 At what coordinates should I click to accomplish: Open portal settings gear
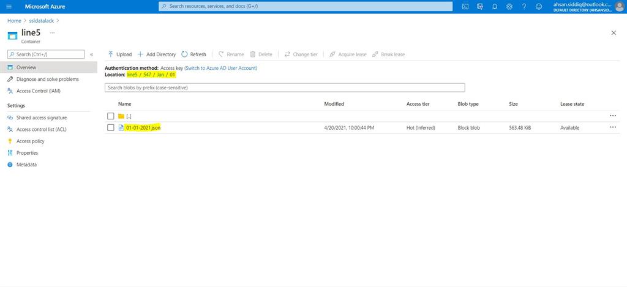[509, 6]
